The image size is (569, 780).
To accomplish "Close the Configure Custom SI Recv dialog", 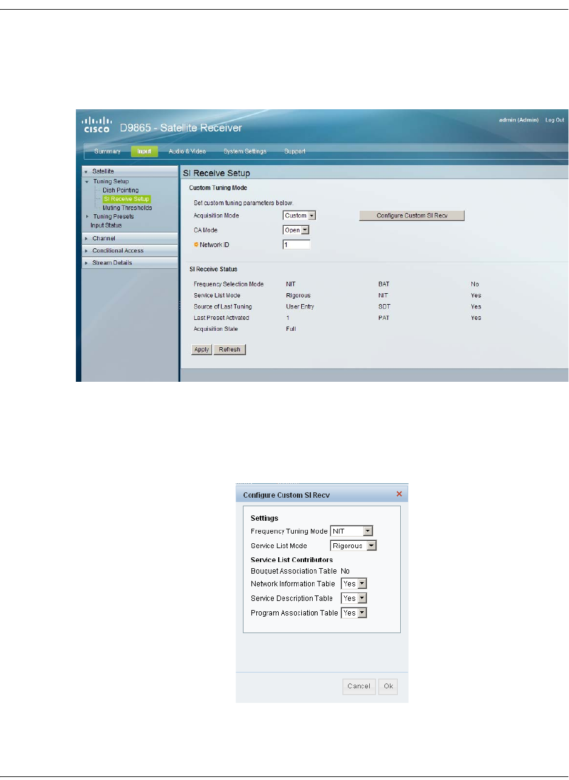I will click(399, 494).
